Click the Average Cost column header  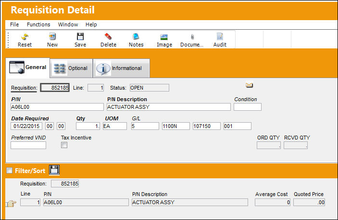click(x=271, y=194)
